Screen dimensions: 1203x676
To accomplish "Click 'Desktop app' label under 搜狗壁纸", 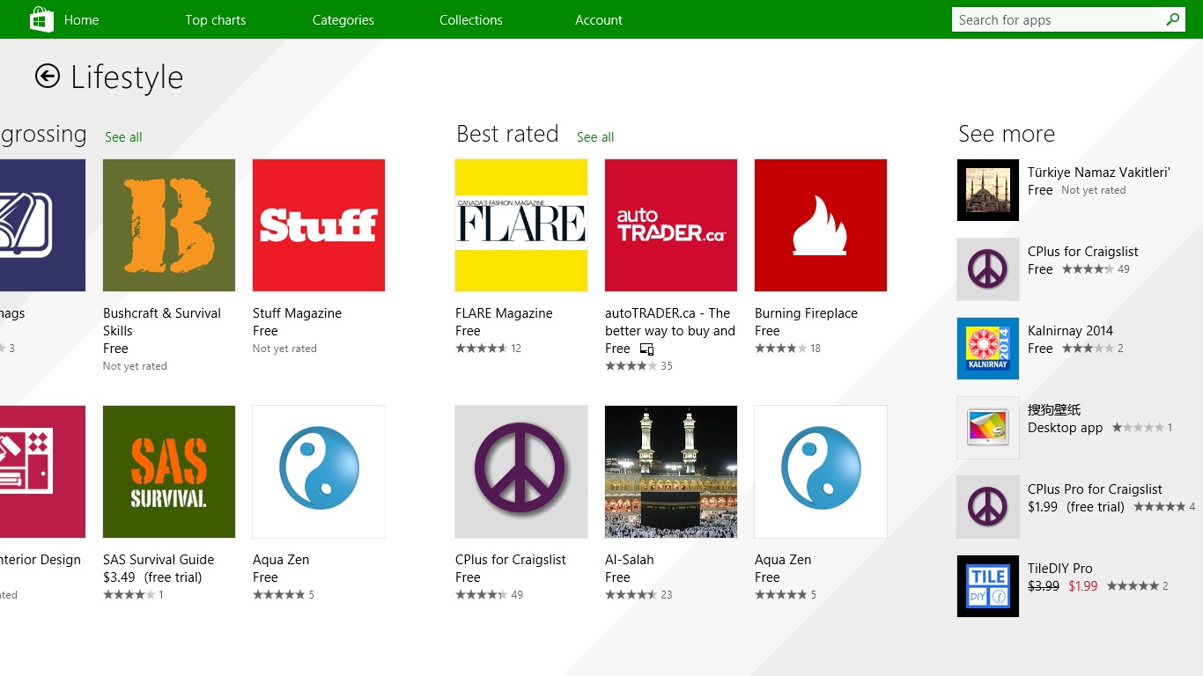I will tap(1066, 428).
